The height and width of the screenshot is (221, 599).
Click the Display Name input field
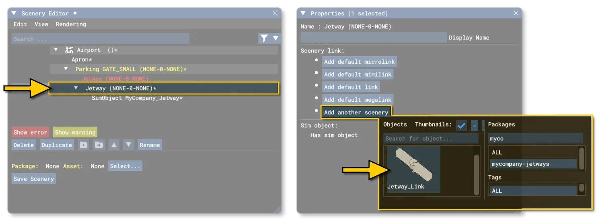point(374,37)
